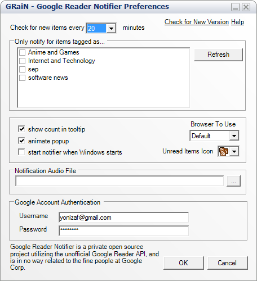
Task: Enable the software news tag checkbox
Action: point(22,78)
